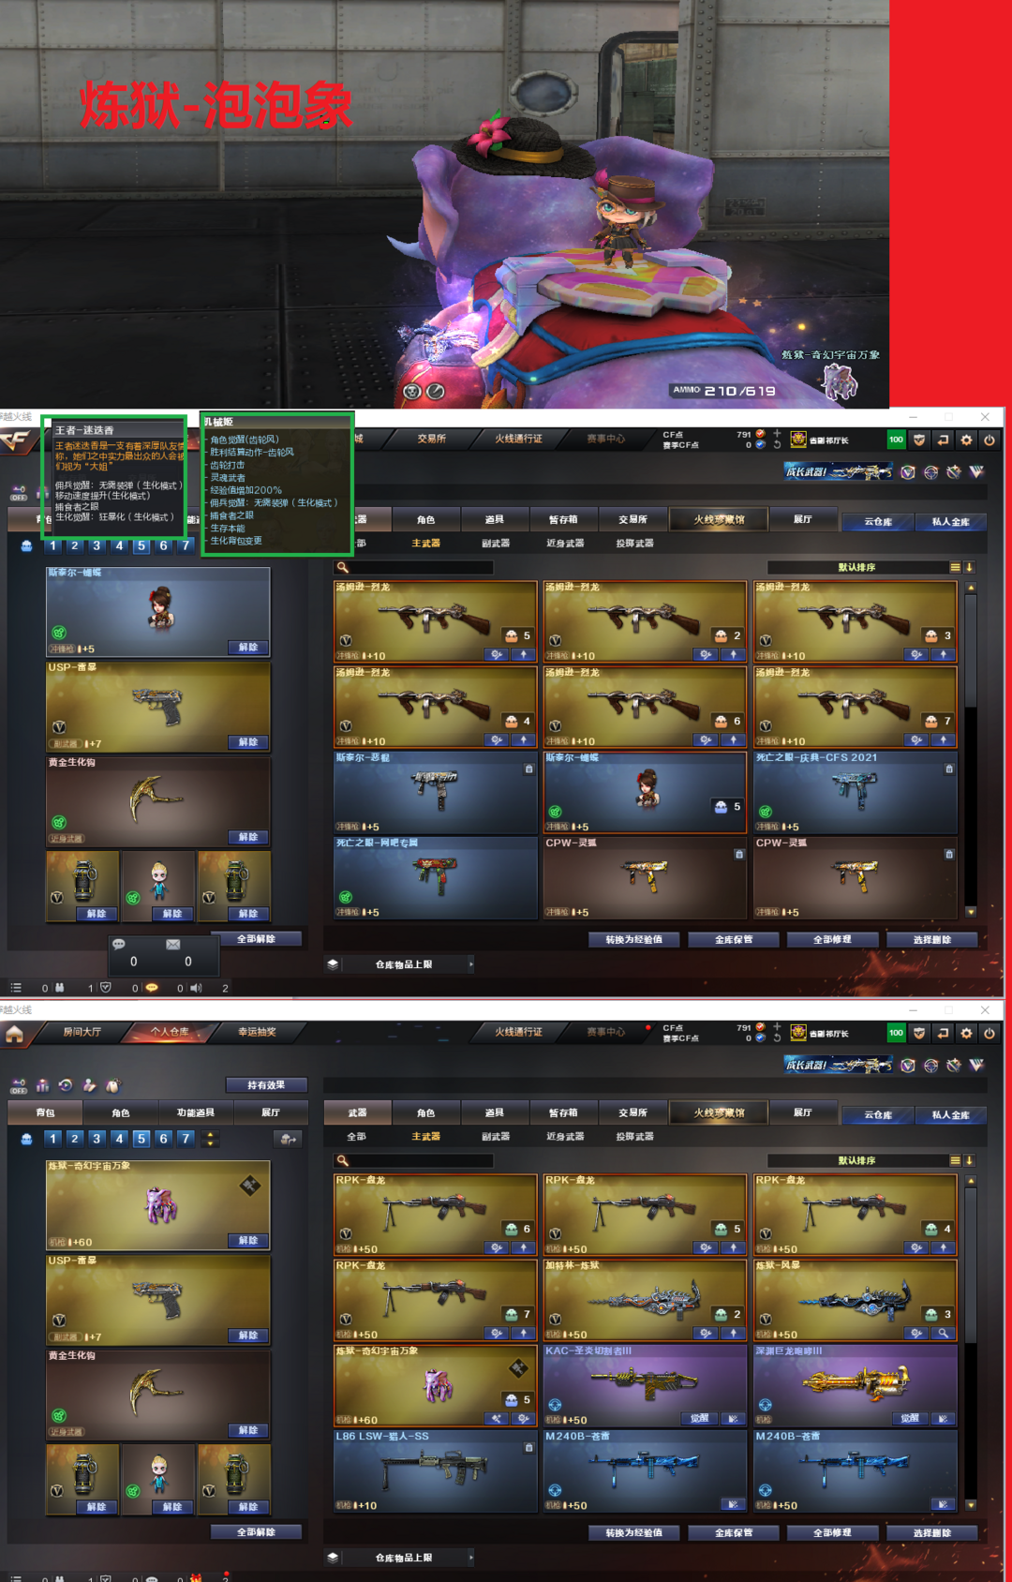Viewport: 1012px width, 1582px height.
Task: Click 转换为经验值 button in lower window
Action: [x=634, y=1532]
